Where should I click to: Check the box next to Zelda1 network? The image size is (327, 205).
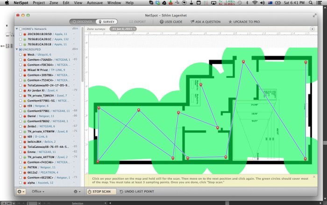(21, 126)
